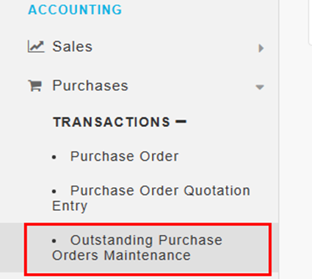
Task: Open Outstanding Purchase Orders Maintenance
Action: click(137, 247)
